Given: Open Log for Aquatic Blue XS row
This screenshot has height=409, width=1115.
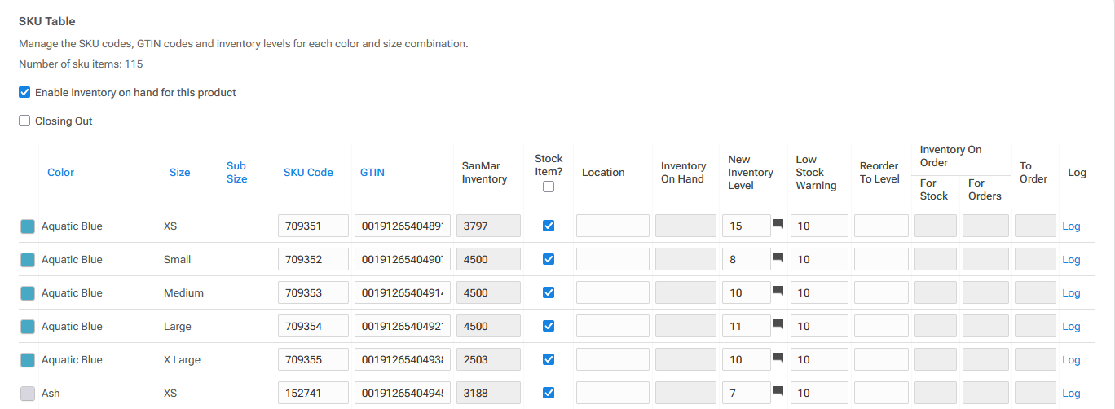Looking at the screenshot, I should (1071, 226).
